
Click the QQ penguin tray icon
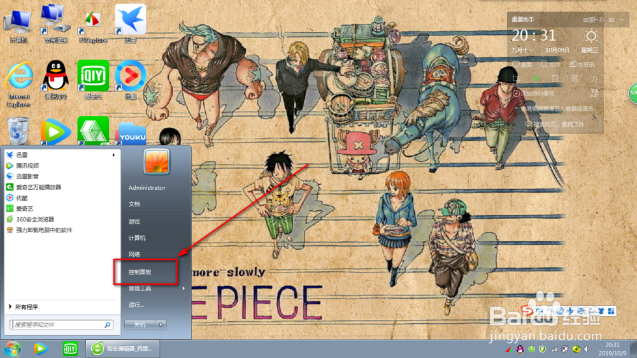point(520,350)
